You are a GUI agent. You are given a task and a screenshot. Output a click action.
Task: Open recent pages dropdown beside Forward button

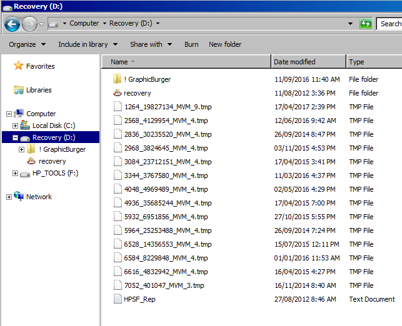(41, 24)
